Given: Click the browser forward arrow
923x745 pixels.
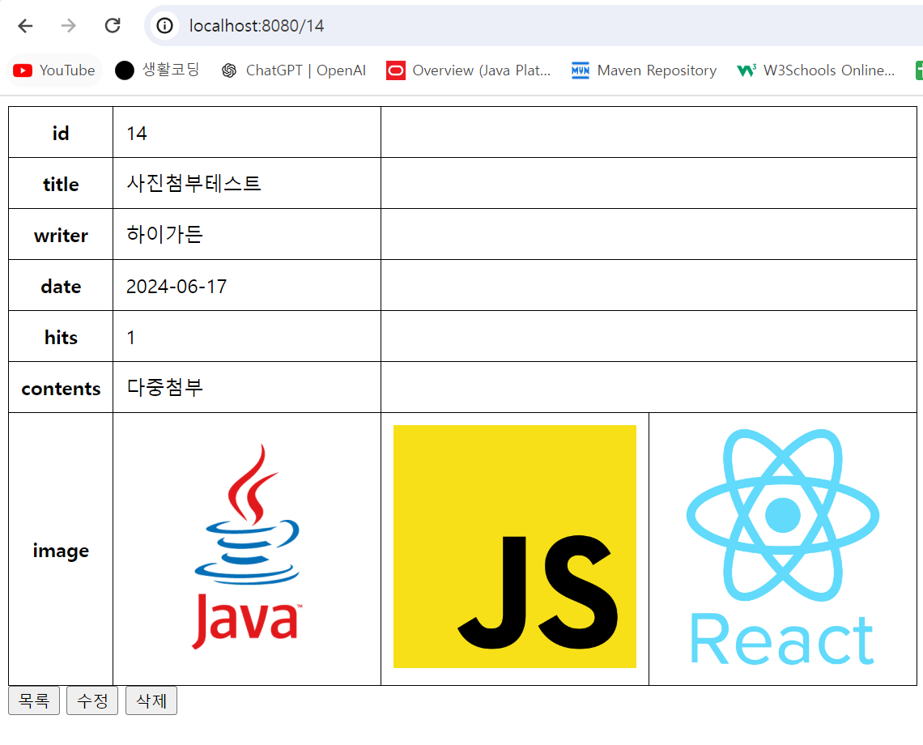Looking at the screenshot, I should [x=69, y=26].
